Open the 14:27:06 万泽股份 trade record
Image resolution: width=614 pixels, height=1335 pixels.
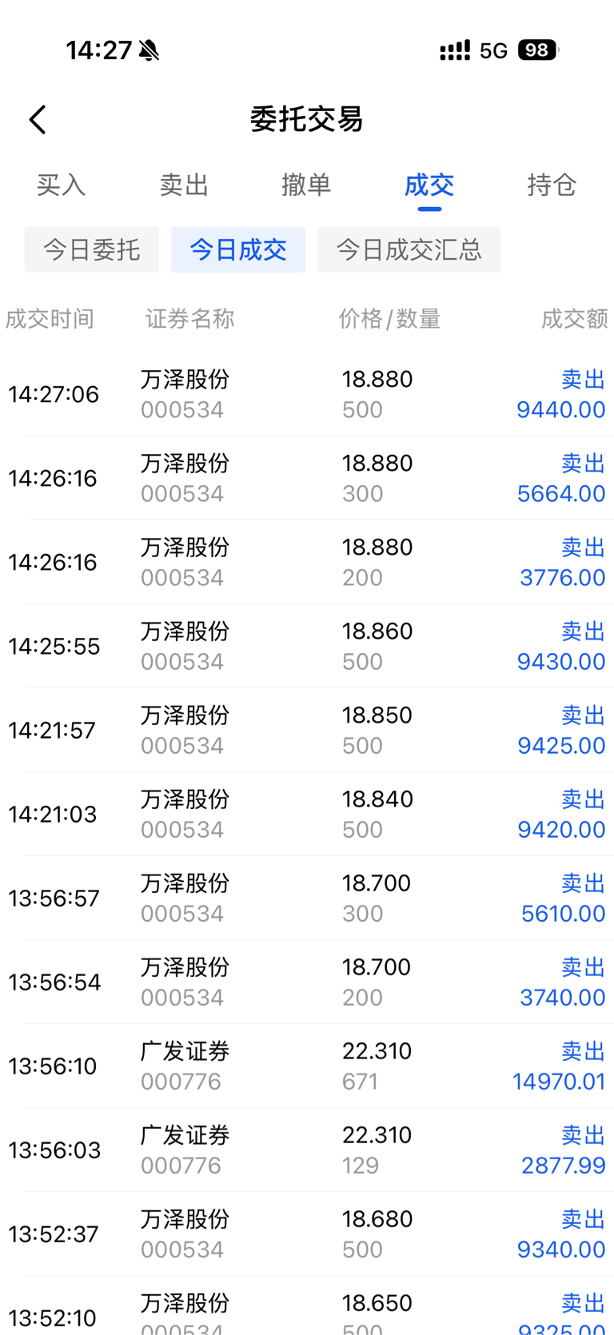tap(307, 394)
